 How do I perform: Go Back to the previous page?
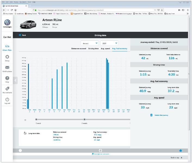point(22,35)
